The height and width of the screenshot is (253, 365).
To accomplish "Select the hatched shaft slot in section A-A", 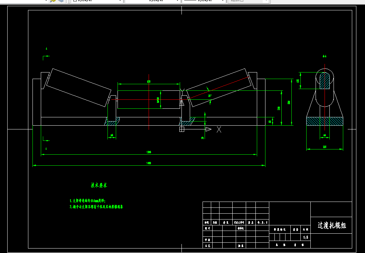I will tap(325, 81).
